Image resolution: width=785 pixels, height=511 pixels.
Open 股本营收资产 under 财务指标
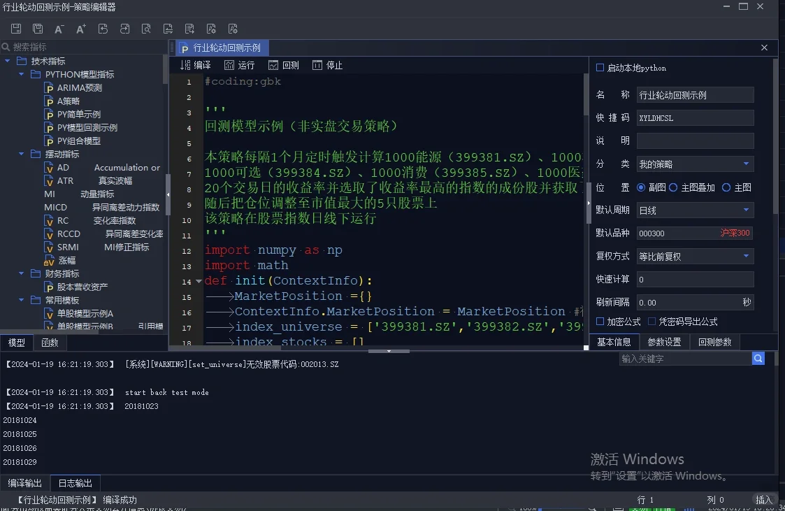tap(77, 287)
